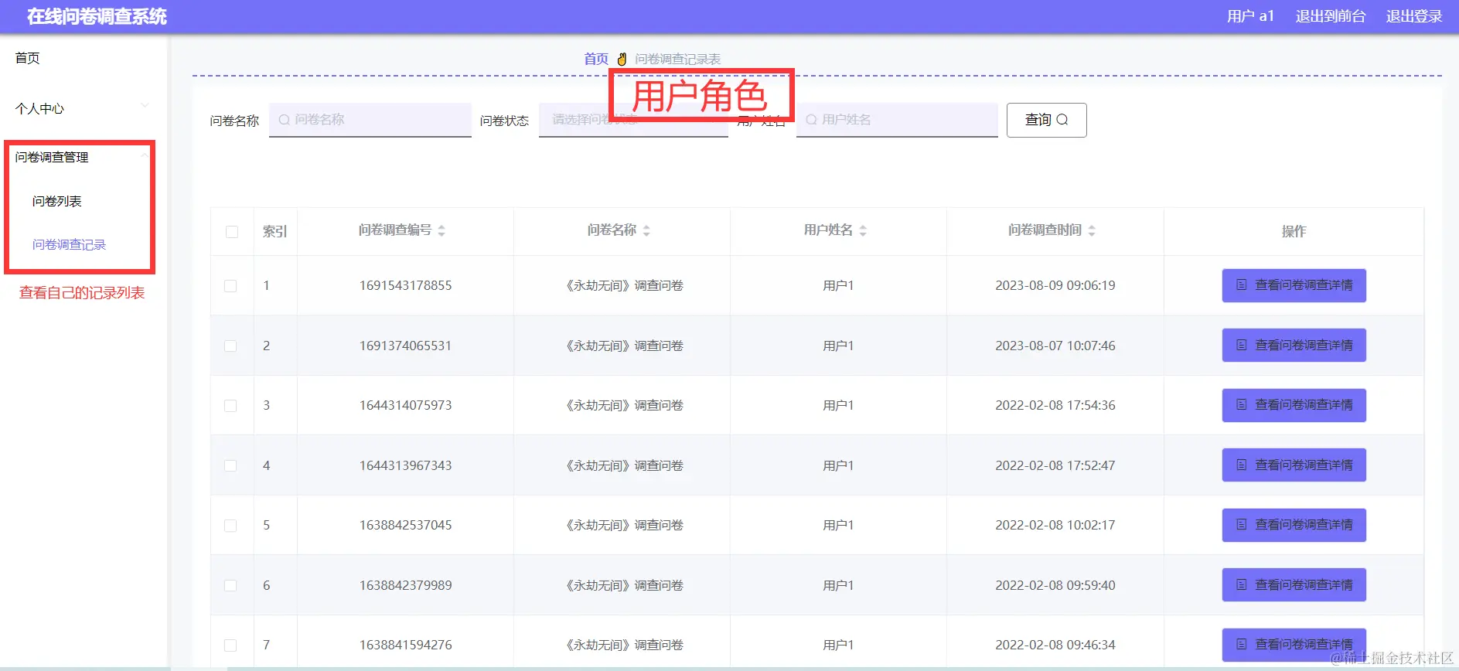This screenshot has width=1459, height=671.
Task: Sort by 问卷调查编号 column arrows
Action: [x=441, y=230]
